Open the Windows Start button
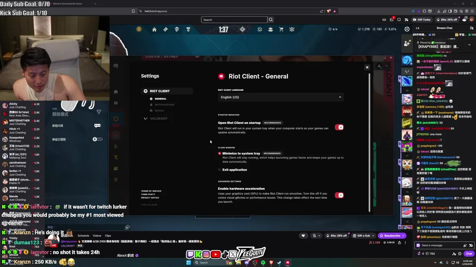 189,263
